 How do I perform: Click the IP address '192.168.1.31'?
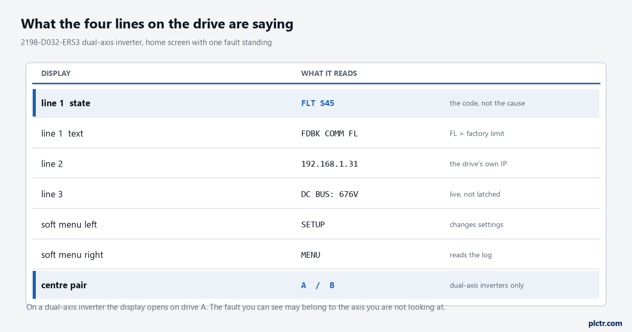coord(330,164)
